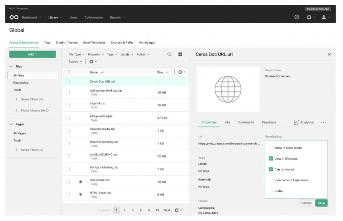
Task: Tick the Hide name in Experience checkbox
Action: [x=271, y=180]
